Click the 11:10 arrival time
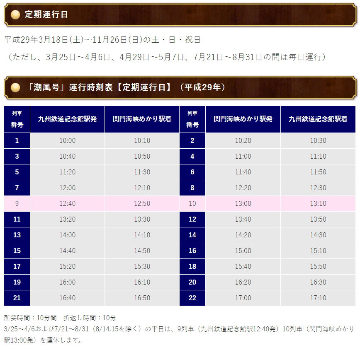This screenshot has width=360, height=350. click(x=318, y=156)
